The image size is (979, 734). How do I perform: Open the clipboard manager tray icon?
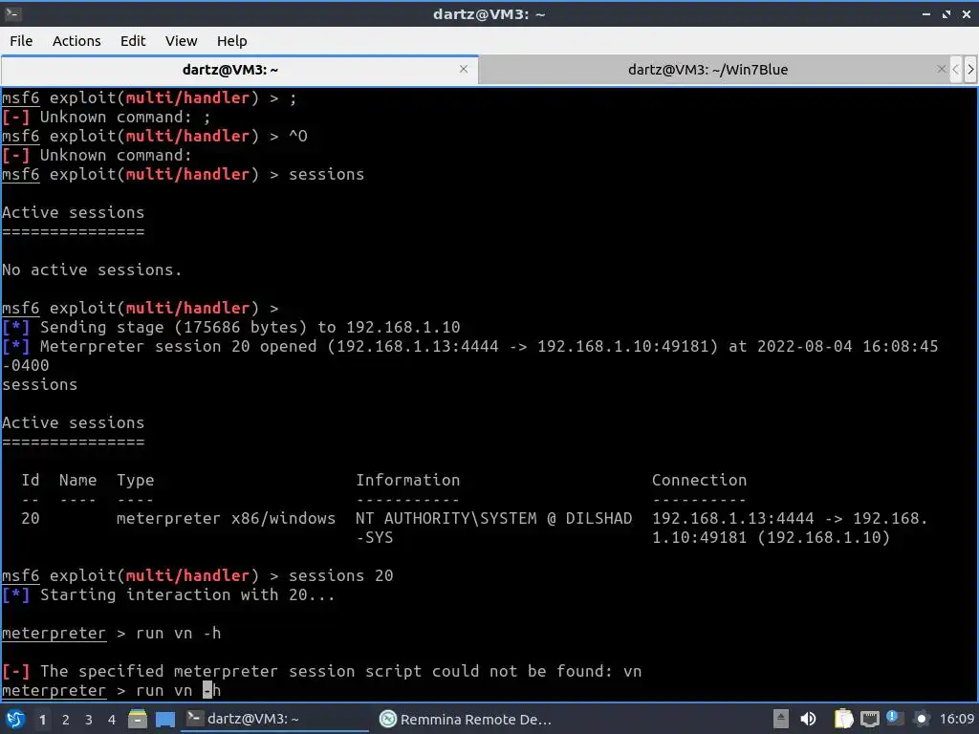(843, 719)
